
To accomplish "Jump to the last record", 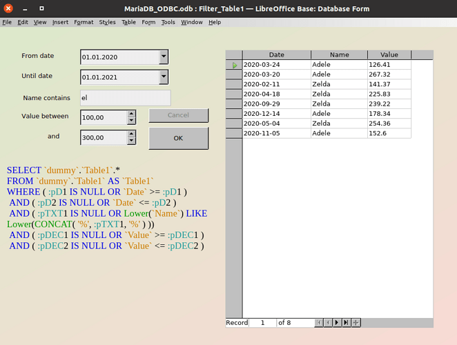I will [346, 322].
